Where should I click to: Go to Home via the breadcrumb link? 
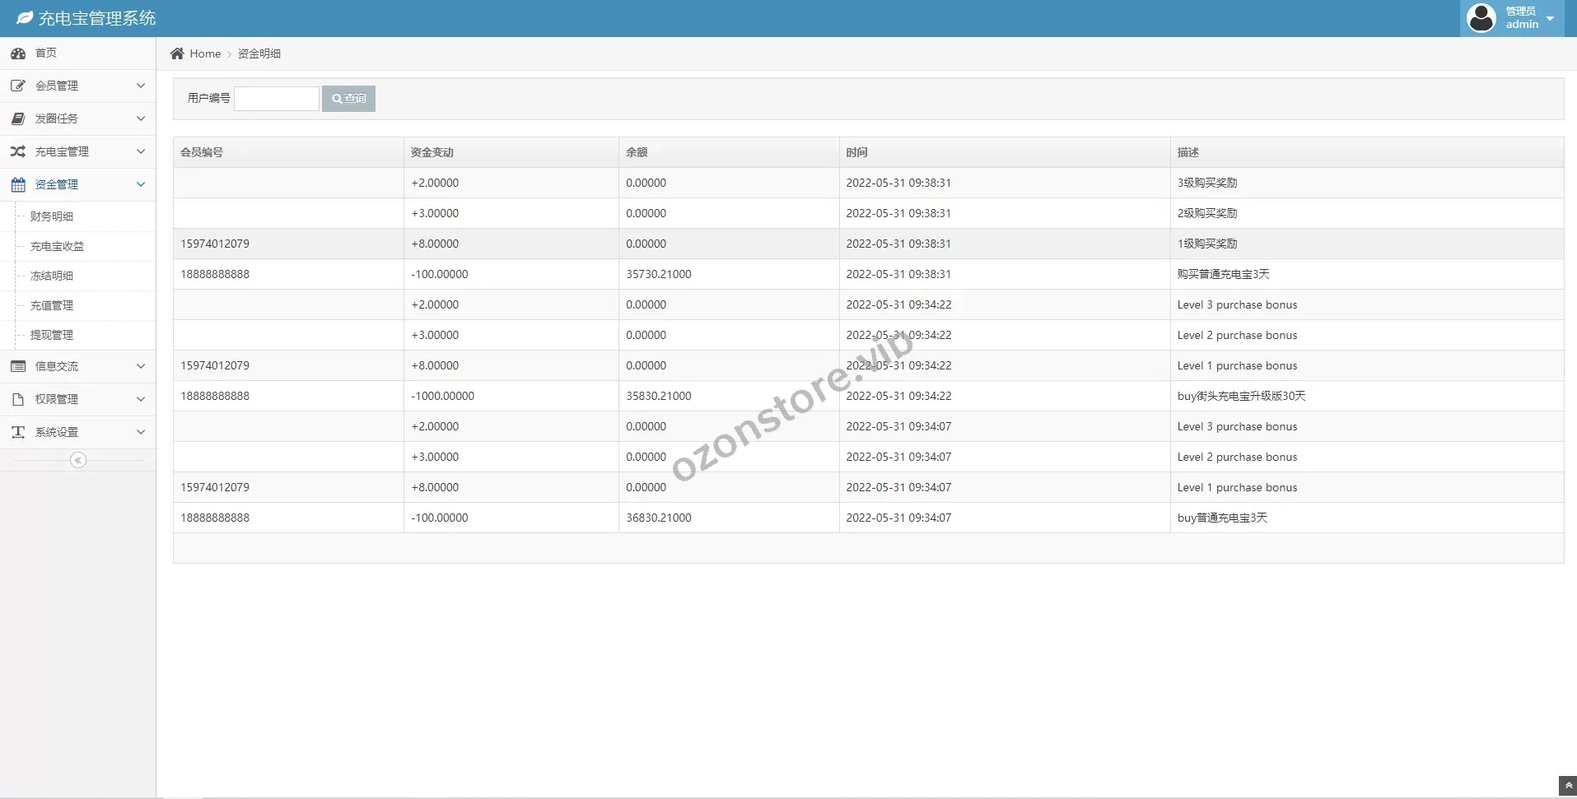pos(205,53)
